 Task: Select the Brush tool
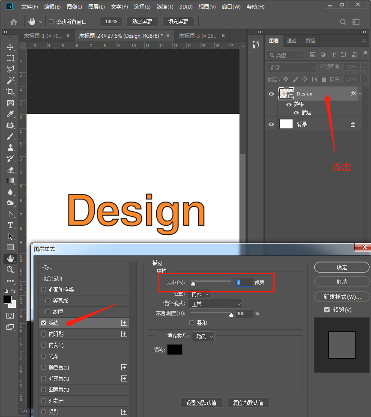(10, 136)
